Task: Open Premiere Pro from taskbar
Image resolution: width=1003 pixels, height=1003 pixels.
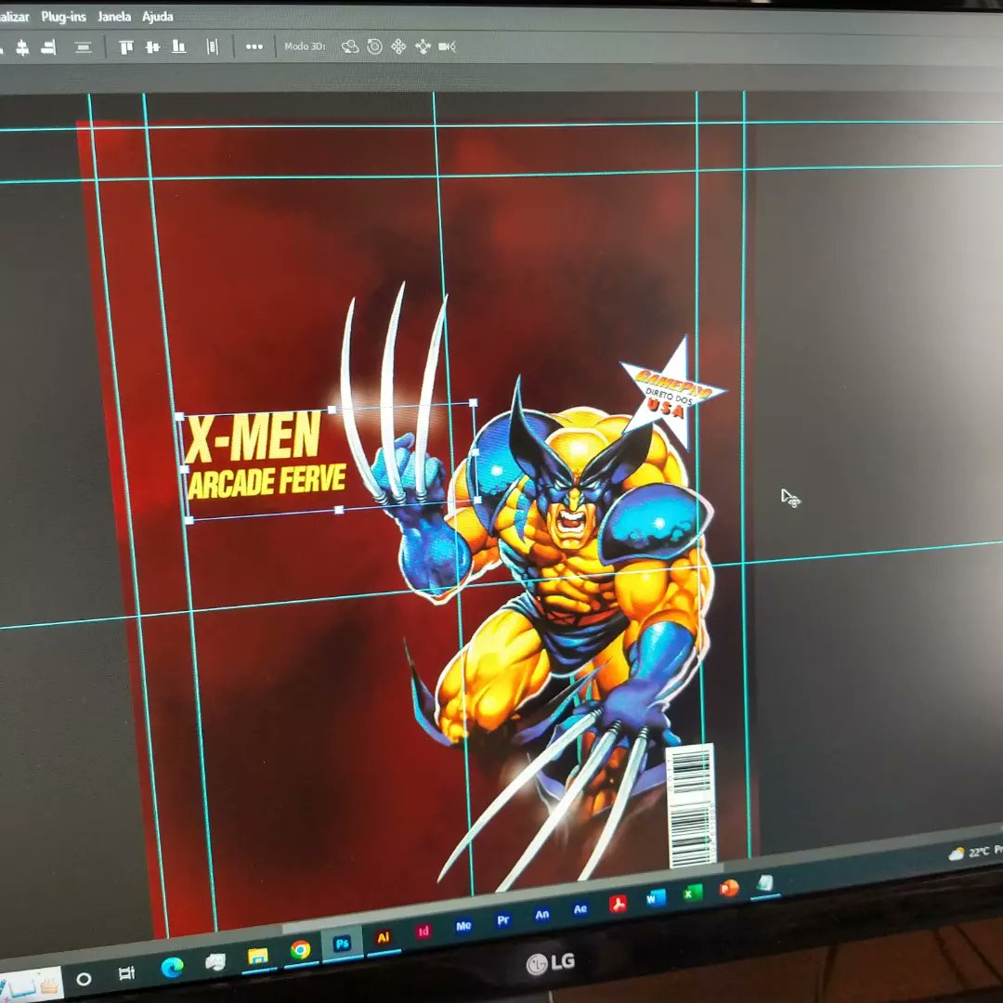Action: [503, 919]
